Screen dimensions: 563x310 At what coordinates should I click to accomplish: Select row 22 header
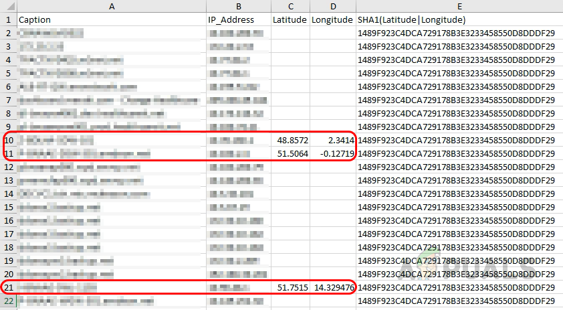tap(8, 301)
